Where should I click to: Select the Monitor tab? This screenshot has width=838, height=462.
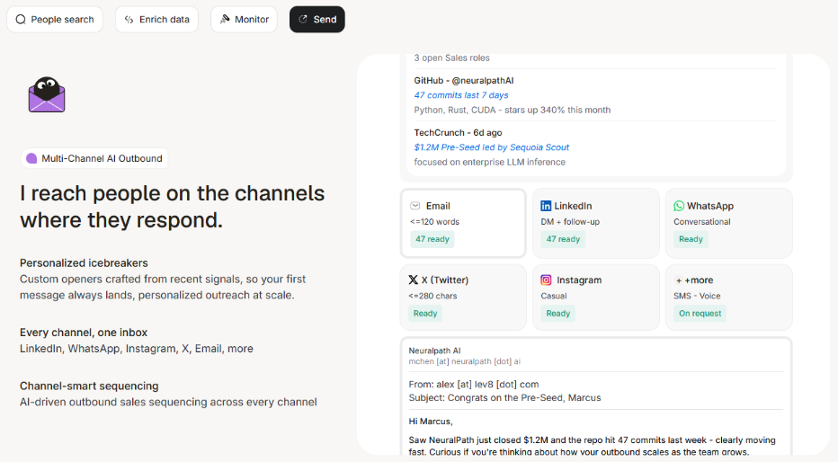[244, 19]
